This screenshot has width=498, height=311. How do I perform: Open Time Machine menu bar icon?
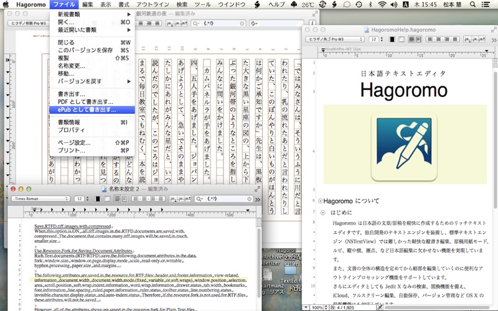click(x=359, y=4)
